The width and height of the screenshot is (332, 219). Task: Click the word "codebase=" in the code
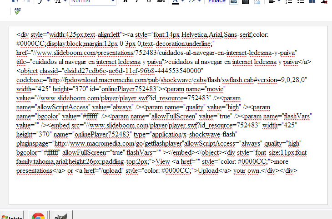31,80
